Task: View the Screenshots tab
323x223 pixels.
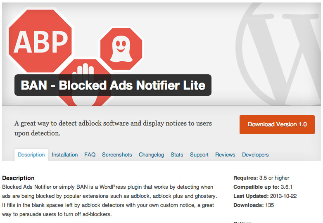Action: coord(117,154)
